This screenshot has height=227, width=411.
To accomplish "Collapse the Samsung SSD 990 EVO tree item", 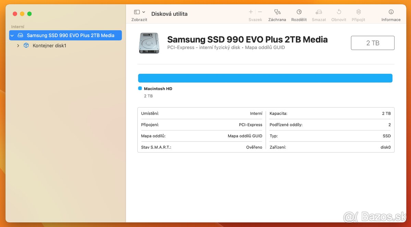I will tap(12, 35).
